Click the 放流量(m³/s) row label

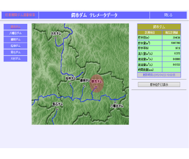coord(145,64)
